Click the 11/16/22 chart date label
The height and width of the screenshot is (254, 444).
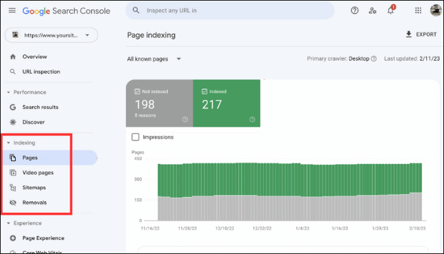pyautogui.click(x=150, y=228)
